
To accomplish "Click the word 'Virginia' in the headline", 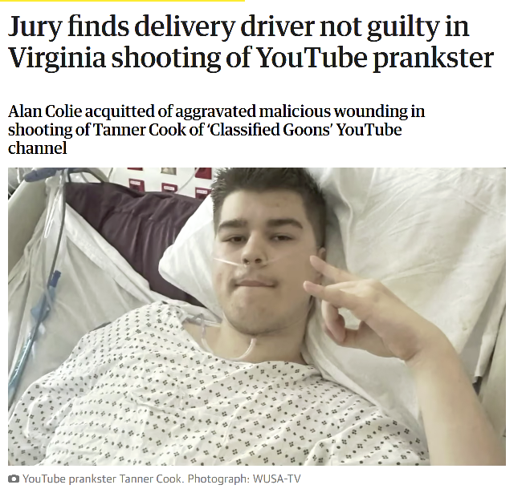I will [57, 58].
